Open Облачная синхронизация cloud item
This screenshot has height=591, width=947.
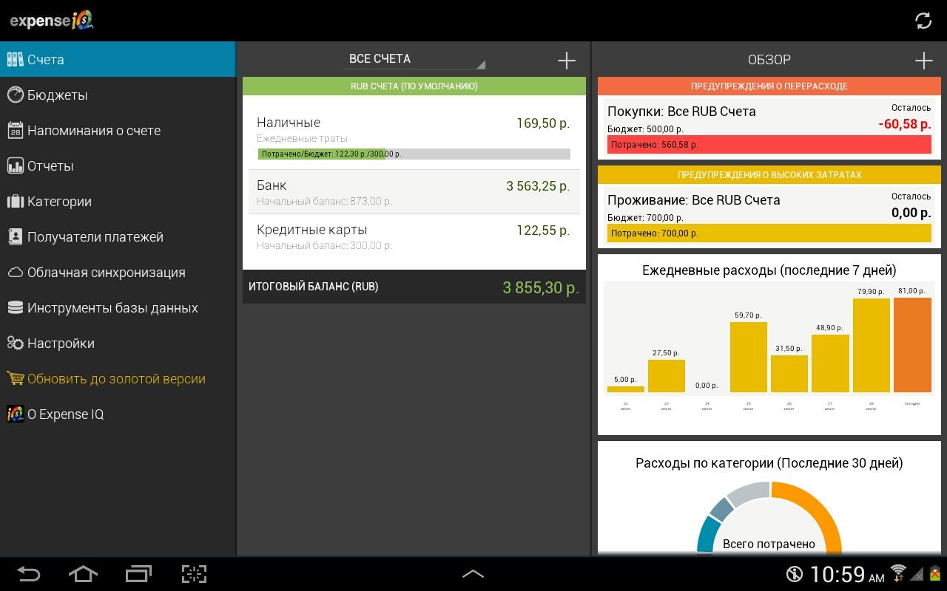pos(106,273)
